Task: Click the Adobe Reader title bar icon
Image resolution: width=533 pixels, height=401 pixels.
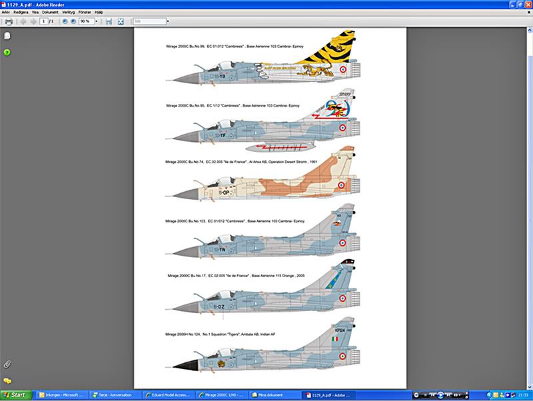Action: [4, 5]
